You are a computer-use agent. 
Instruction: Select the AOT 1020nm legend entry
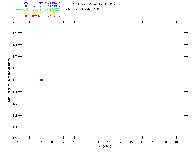38,16
